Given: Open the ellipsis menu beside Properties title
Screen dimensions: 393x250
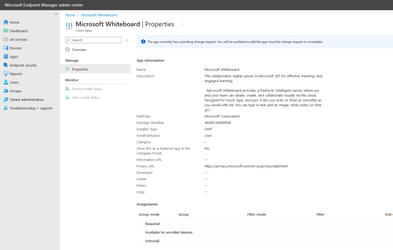Looking at the screenshot, I should [x=182, y=24].
